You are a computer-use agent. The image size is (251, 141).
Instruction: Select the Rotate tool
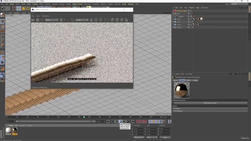pos(28,8)
